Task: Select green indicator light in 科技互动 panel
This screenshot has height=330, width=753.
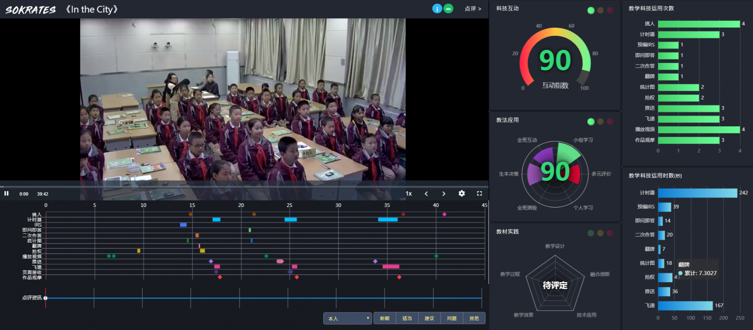Action: pos(591,10)
